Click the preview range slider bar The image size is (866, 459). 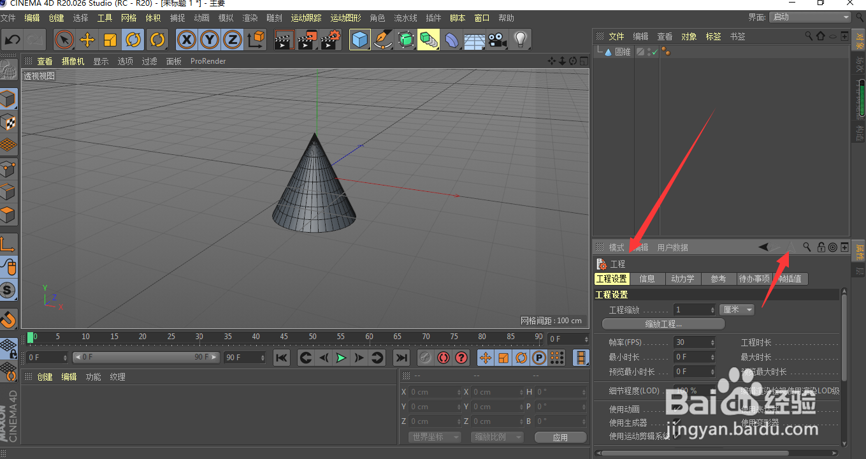[147, 357]
